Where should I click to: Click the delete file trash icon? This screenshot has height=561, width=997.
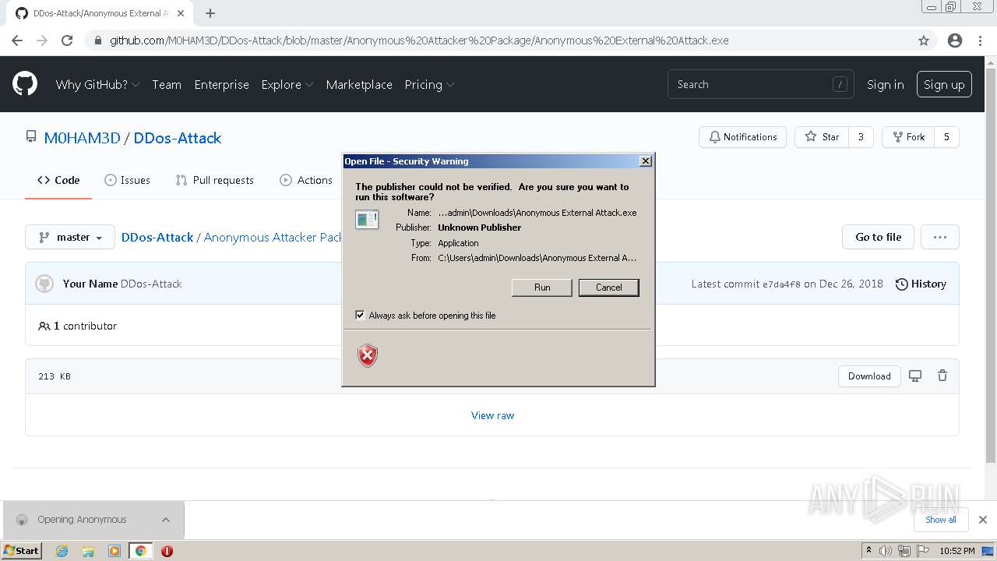click(942, 376)
